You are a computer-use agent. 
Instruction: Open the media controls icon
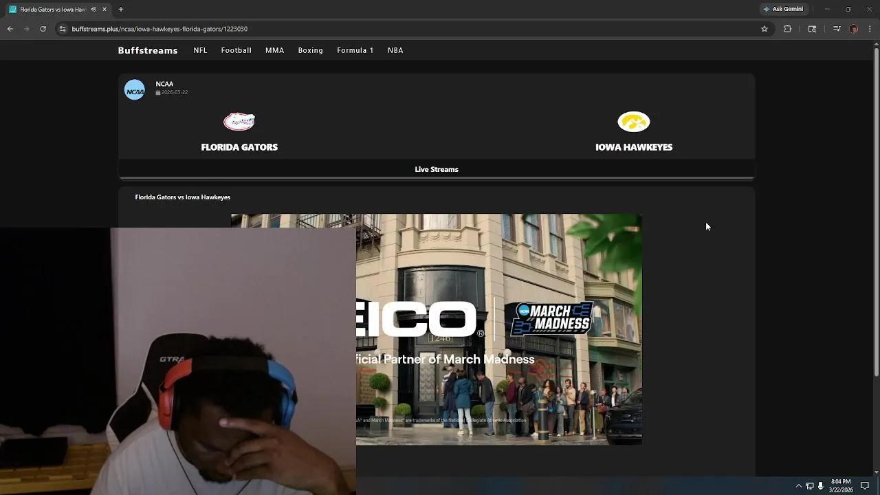(x=837, y=29)
